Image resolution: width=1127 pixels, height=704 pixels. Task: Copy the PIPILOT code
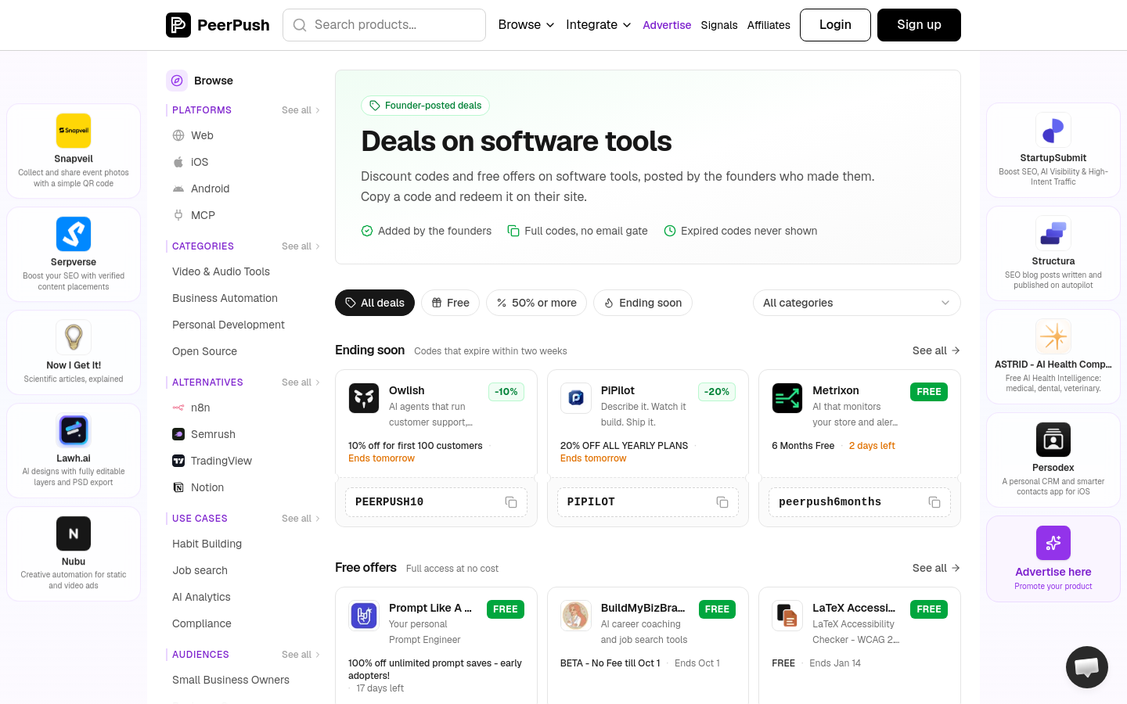722,502
